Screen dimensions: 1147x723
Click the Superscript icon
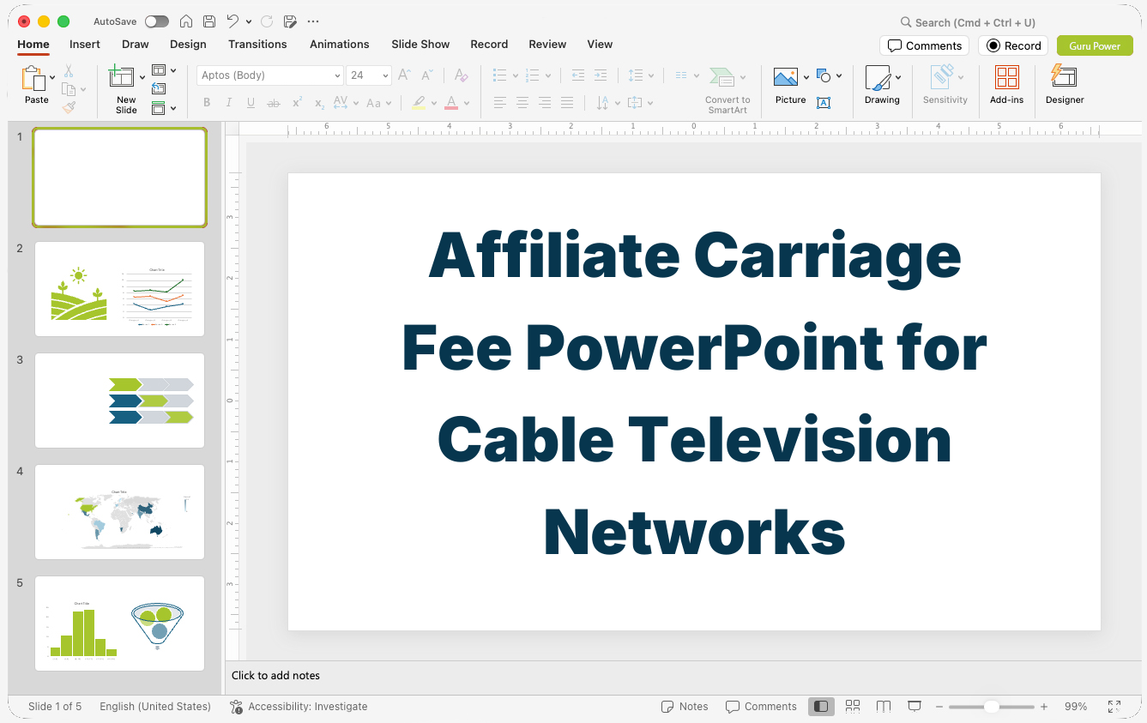tap(297, 103)
